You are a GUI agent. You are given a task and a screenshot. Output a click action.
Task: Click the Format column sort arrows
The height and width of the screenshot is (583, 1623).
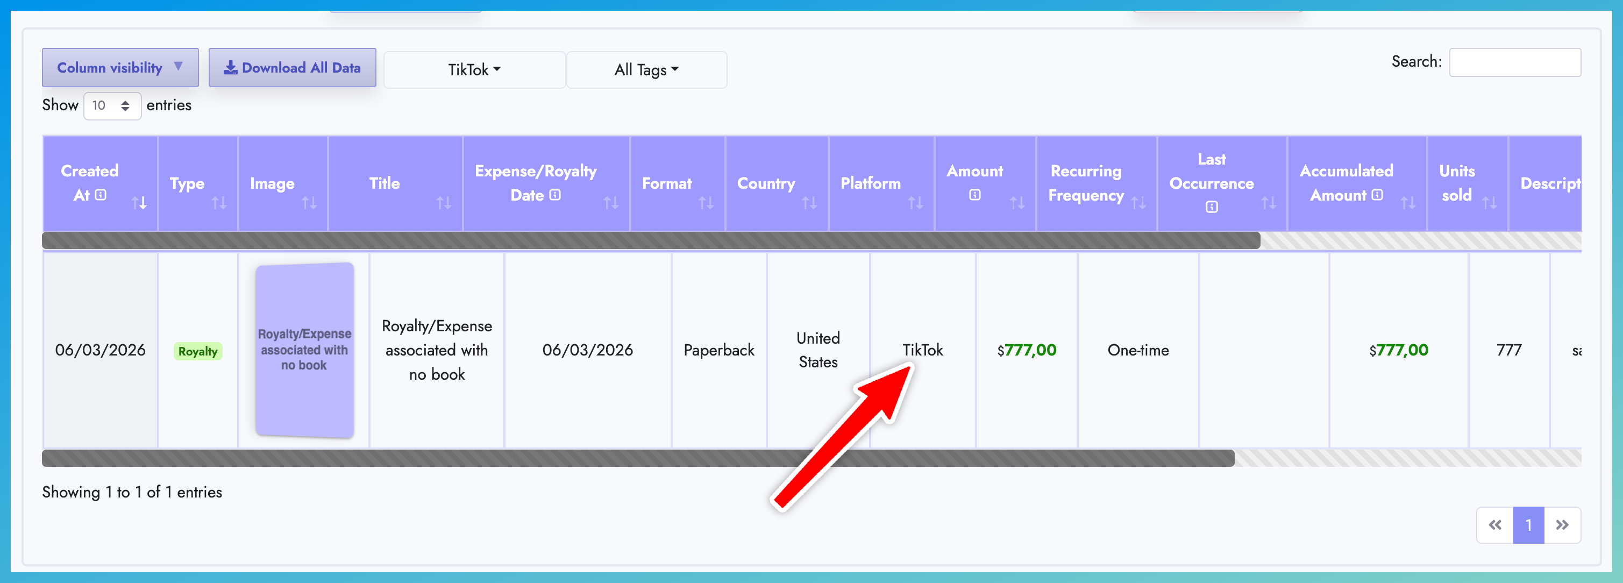tap(706, 203)
